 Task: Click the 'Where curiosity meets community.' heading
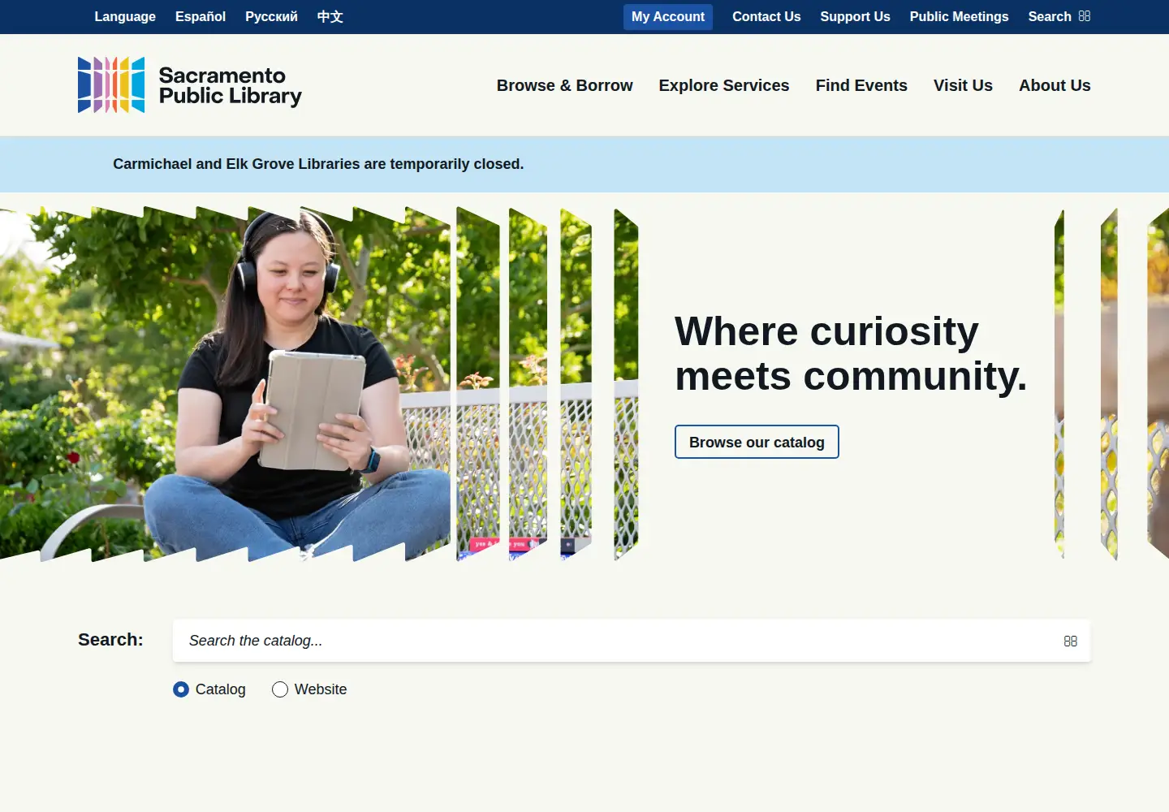pos(851,354)
